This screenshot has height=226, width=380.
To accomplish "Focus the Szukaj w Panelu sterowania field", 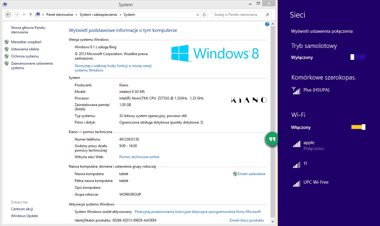I will pos(241,15).
